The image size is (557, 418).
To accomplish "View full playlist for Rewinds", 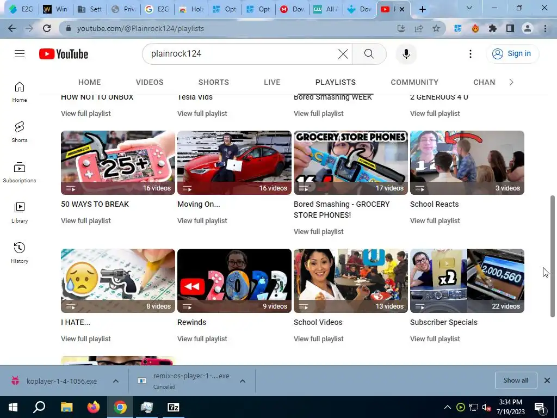I will [x=202, y=339].
